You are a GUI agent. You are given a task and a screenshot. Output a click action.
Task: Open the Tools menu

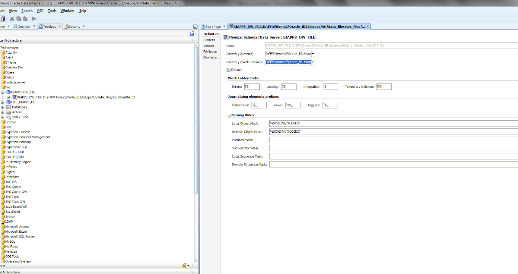pyautogui.click(x=52, y=11)
